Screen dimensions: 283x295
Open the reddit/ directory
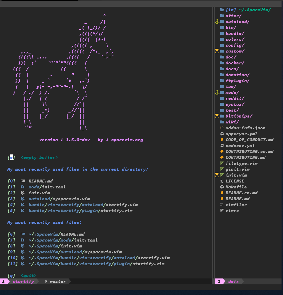(235, 98)
